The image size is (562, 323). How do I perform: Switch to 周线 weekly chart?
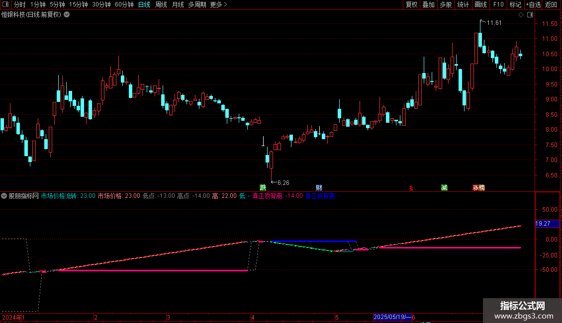(x=161, y=4)
